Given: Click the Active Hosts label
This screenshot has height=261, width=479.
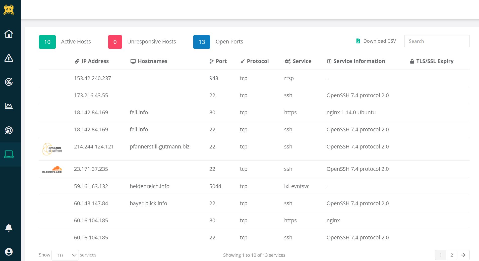Looking at the screenshot, I should 76,42.
